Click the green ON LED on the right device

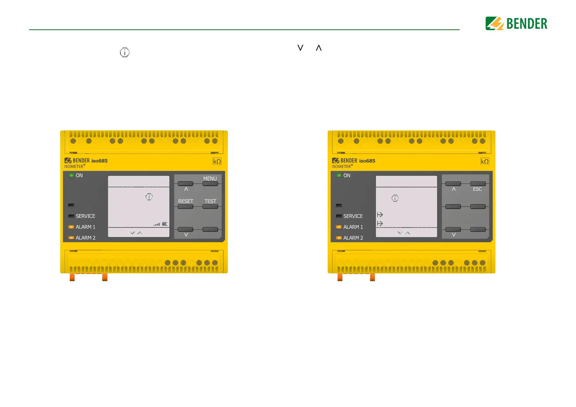[339, 175]
